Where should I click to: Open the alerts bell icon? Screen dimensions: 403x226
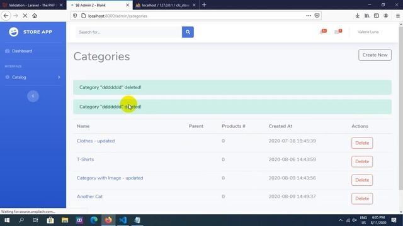point(323,31)
